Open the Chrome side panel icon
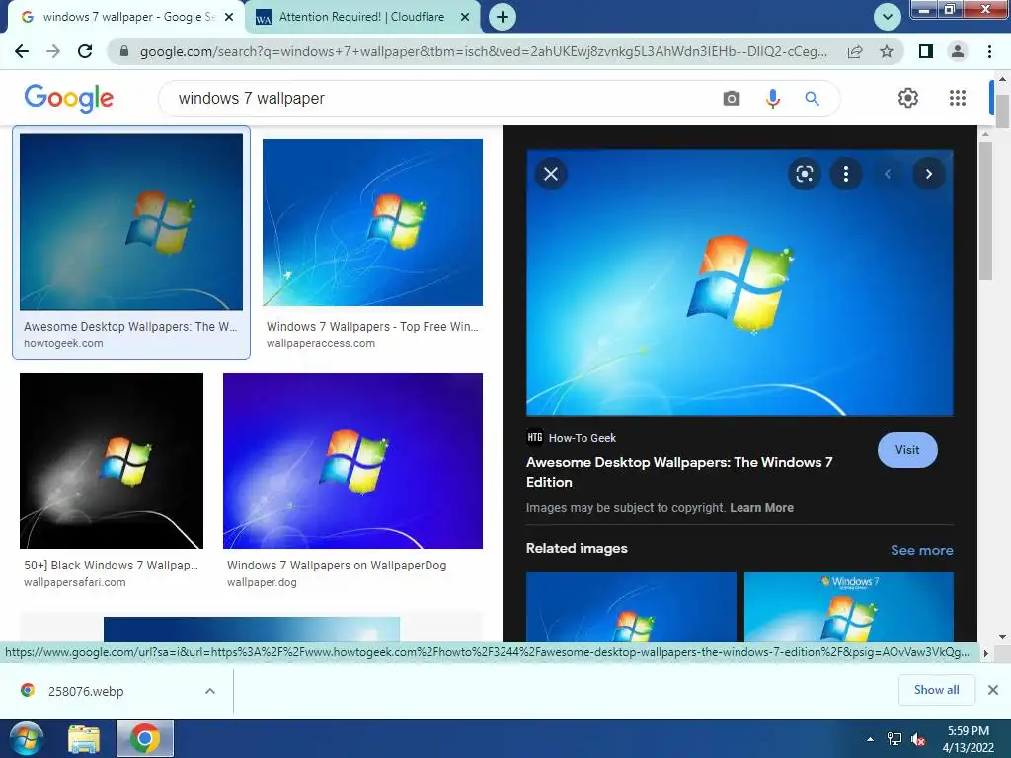Image resolution: width=1011 pixels, height=758 pixels. (926, 51)
